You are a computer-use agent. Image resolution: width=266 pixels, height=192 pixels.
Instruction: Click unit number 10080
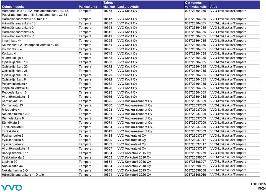pyautogui.click(x=108, y=105)
